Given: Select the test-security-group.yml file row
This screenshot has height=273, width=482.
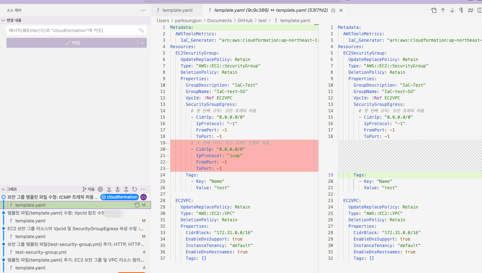Looking at the screenshot, I should (75, 252).
